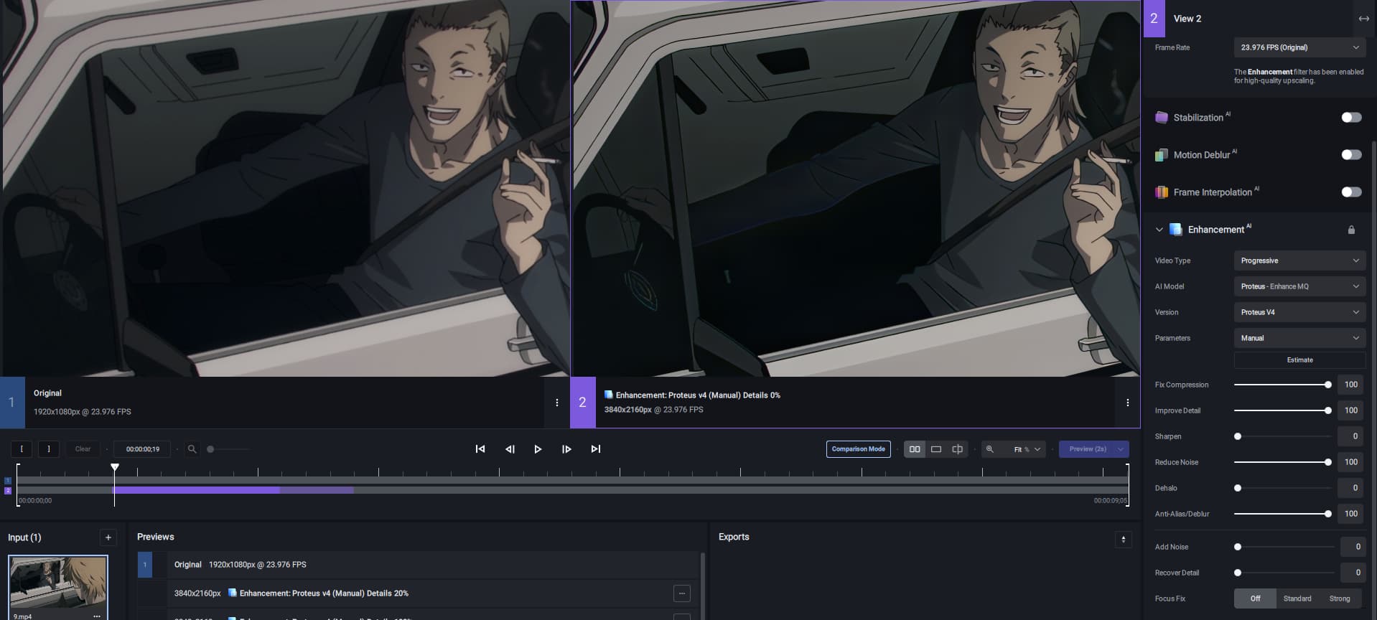This screenshot has width=1377, height=620.
Task: Select split view layout icon
Action: pos(957,449)
